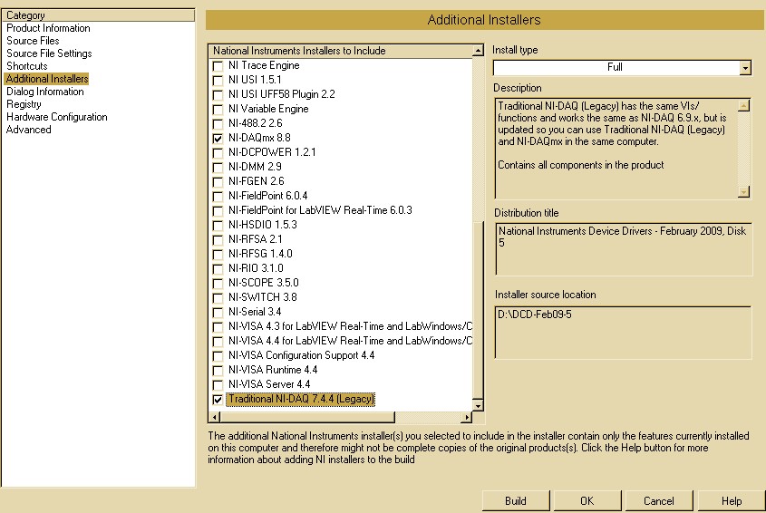Tick NI USI UFF58 Plugin 2.2 checkbox
Viewport: 766px width, 513px height.
218,95
